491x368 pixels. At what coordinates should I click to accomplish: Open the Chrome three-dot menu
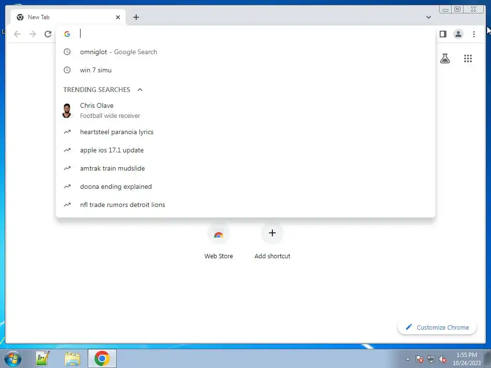tap(474, 34)
